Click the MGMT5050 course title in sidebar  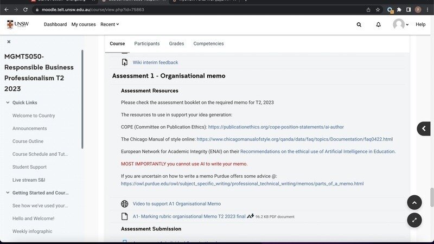point(39,73)
